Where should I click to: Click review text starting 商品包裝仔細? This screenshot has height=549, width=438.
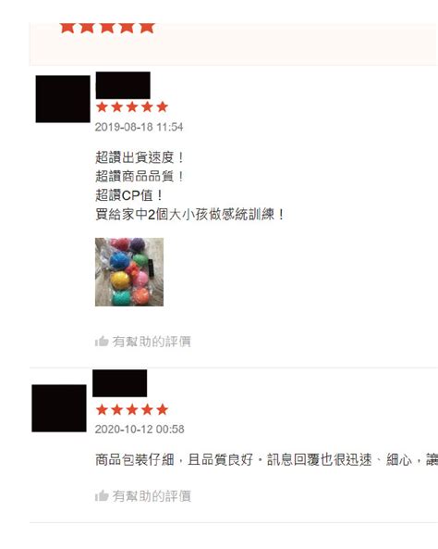(266, 459)
